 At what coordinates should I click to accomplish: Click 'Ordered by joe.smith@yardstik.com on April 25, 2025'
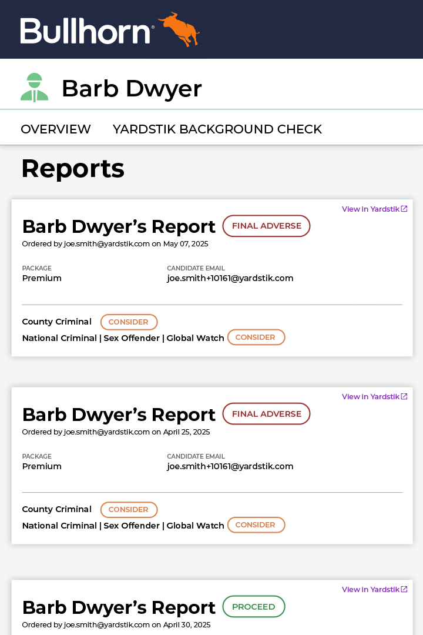click(116, 432)
